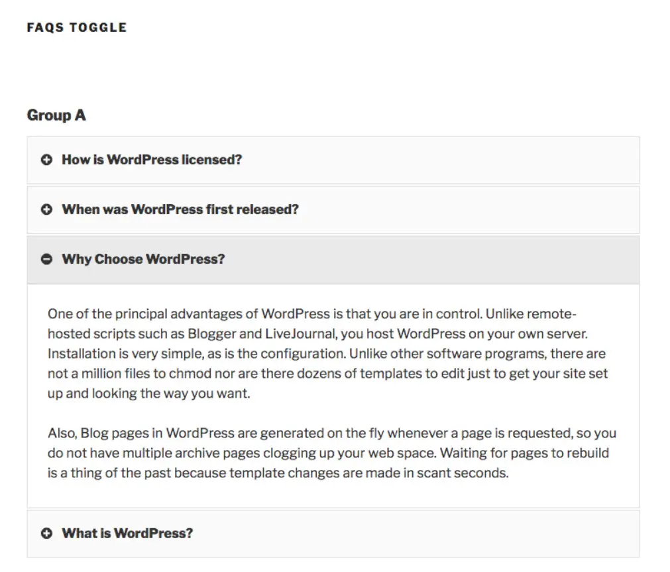Click the 'Group A' section label
The image size is (670, 572).
[56, 115]
